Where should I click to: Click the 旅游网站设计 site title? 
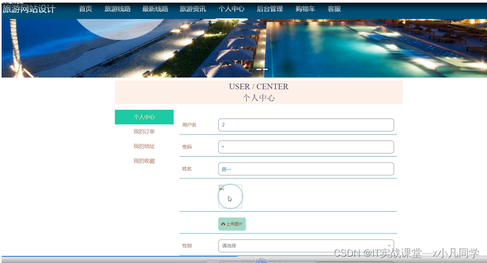point(29,9)
